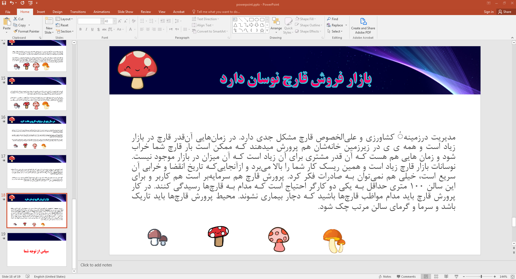Click Convert to SmartArt
This screenshot has height=279, width=516.
pos(210,31)
